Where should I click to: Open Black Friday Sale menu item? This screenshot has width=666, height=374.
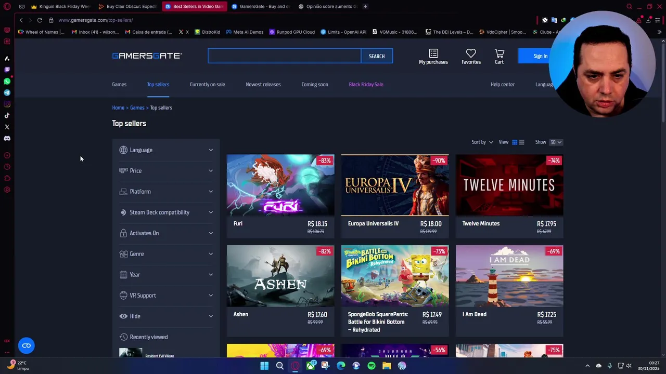click(x=366, y=85)
